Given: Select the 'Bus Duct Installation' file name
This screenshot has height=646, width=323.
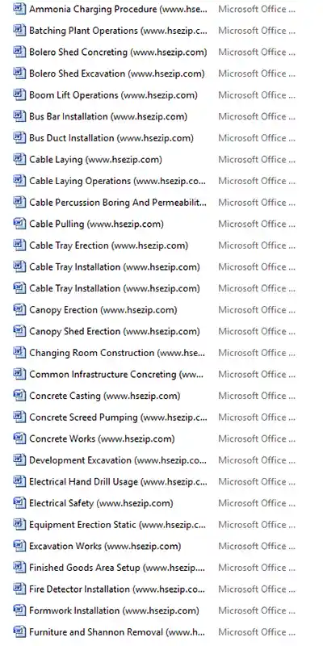Looking at the screenshot, I should (x=111, y=138).
